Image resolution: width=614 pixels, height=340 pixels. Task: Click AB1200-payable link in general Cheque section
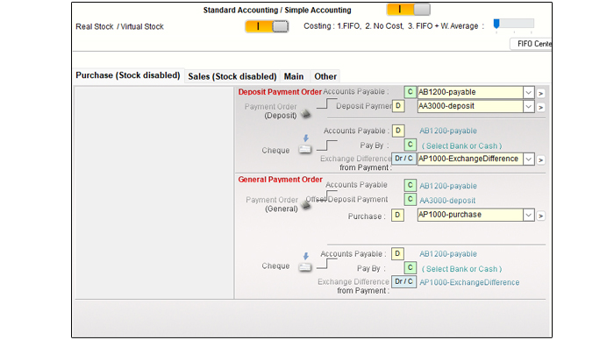click(x=448, y=254)
